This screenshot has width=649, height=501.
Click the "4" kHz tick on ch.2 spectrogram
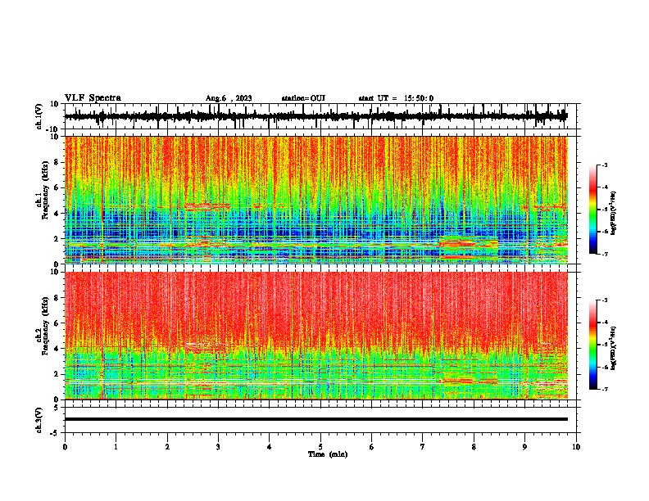point(57,349)
